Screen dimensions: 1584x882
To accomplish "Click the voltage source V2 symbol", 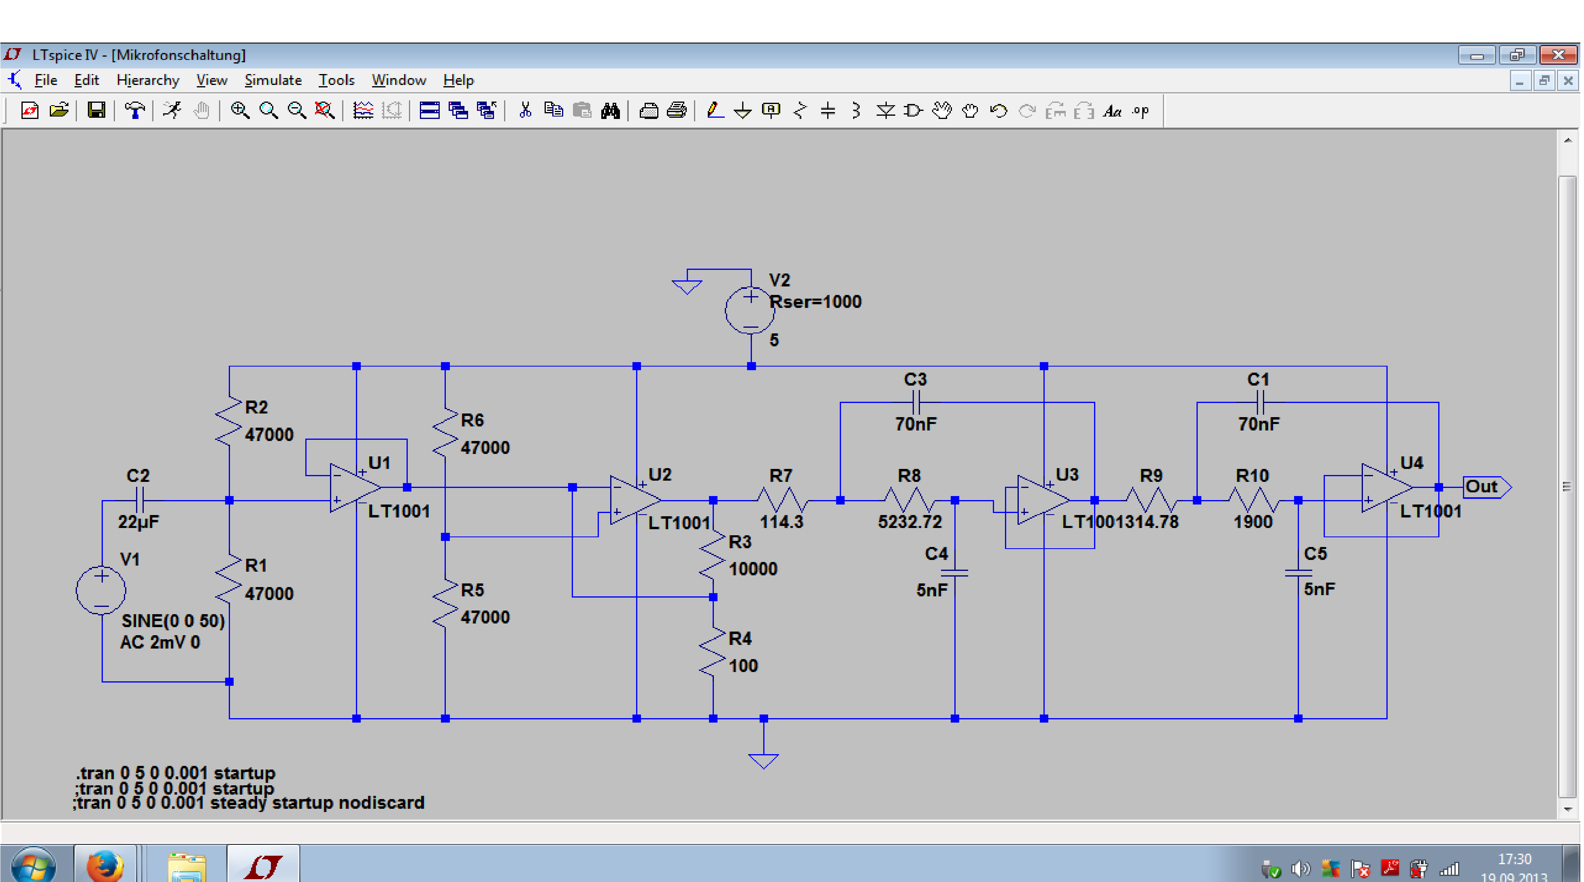I will click(x=750, y=311).
